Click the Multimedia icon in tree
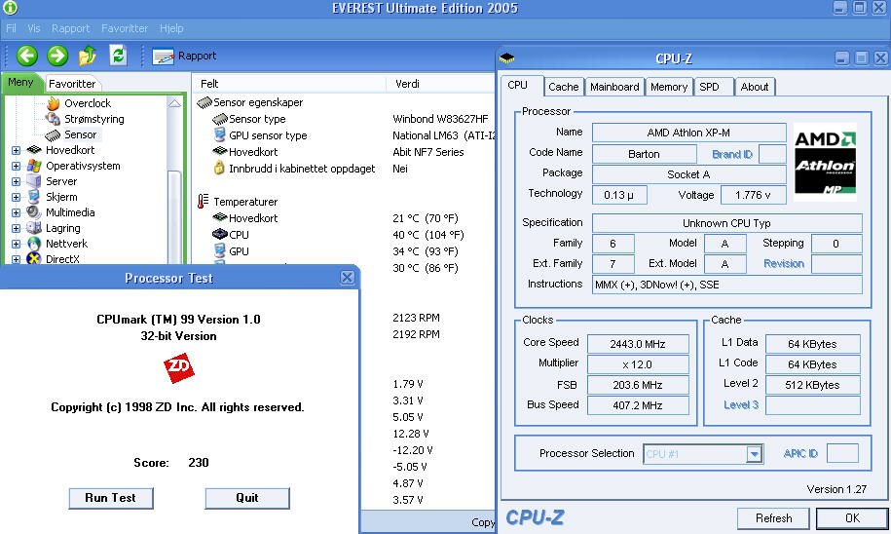 pos(34,212)
